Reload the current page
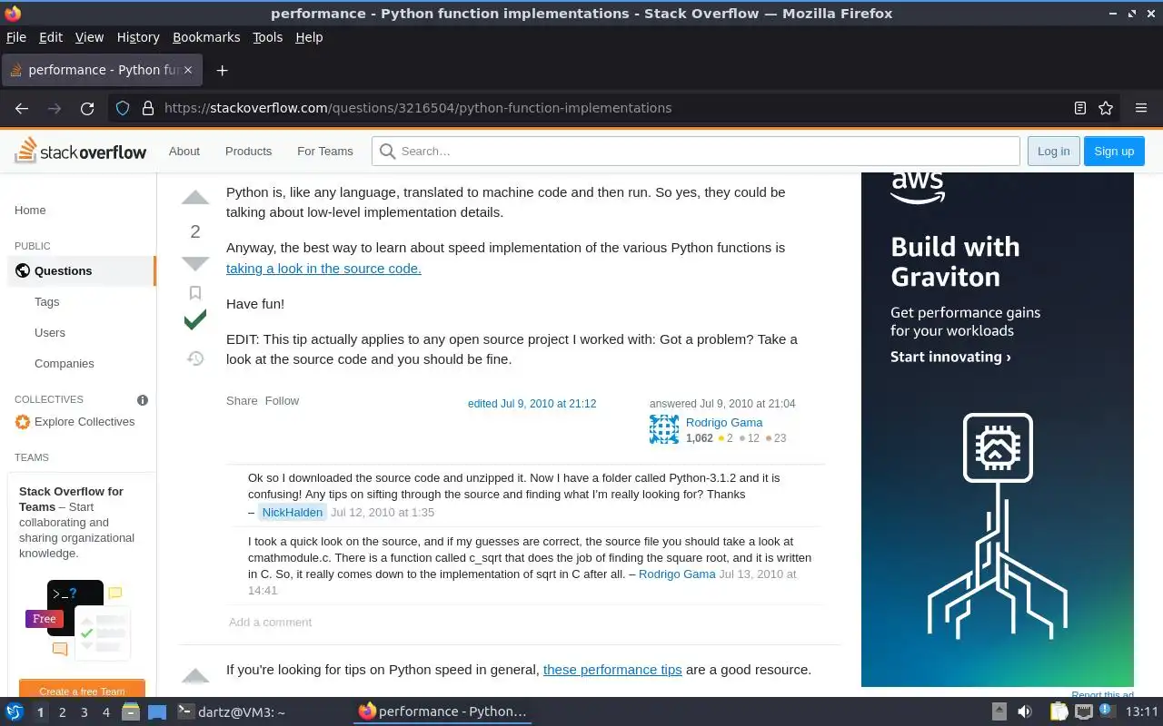This screenshot has height=726, width=1163. click(x=87, y=108)
